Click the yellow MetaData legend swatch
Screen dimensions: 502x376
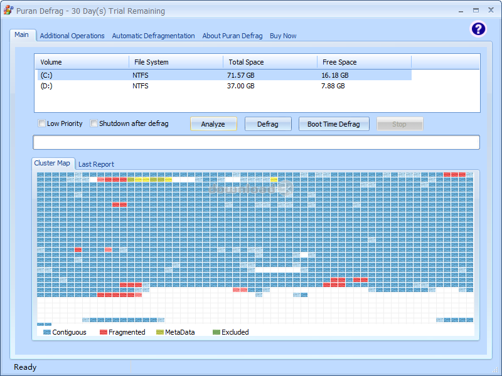[160, 332]
